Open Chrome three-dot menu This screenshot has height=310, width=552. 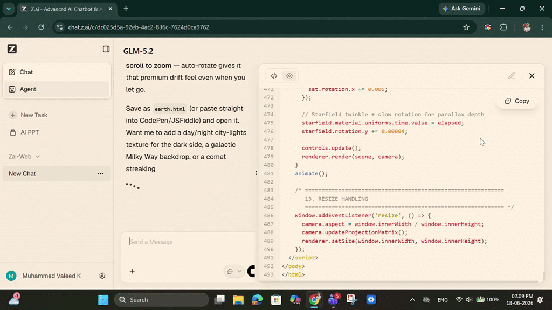[x=542, y=27]
